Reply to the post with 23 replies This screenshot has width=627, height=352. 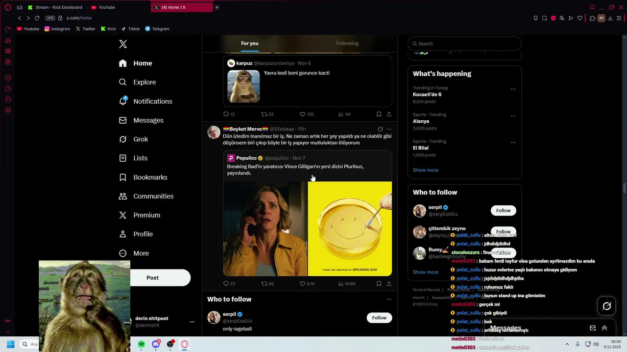[229, 284]
